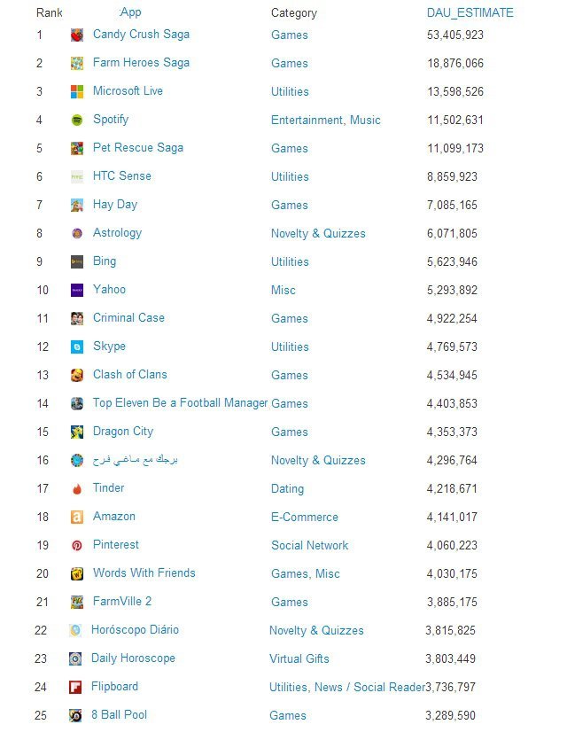
Task: Click the green Spotify icon
Action: pyautogui.click(x=77, y=120)
